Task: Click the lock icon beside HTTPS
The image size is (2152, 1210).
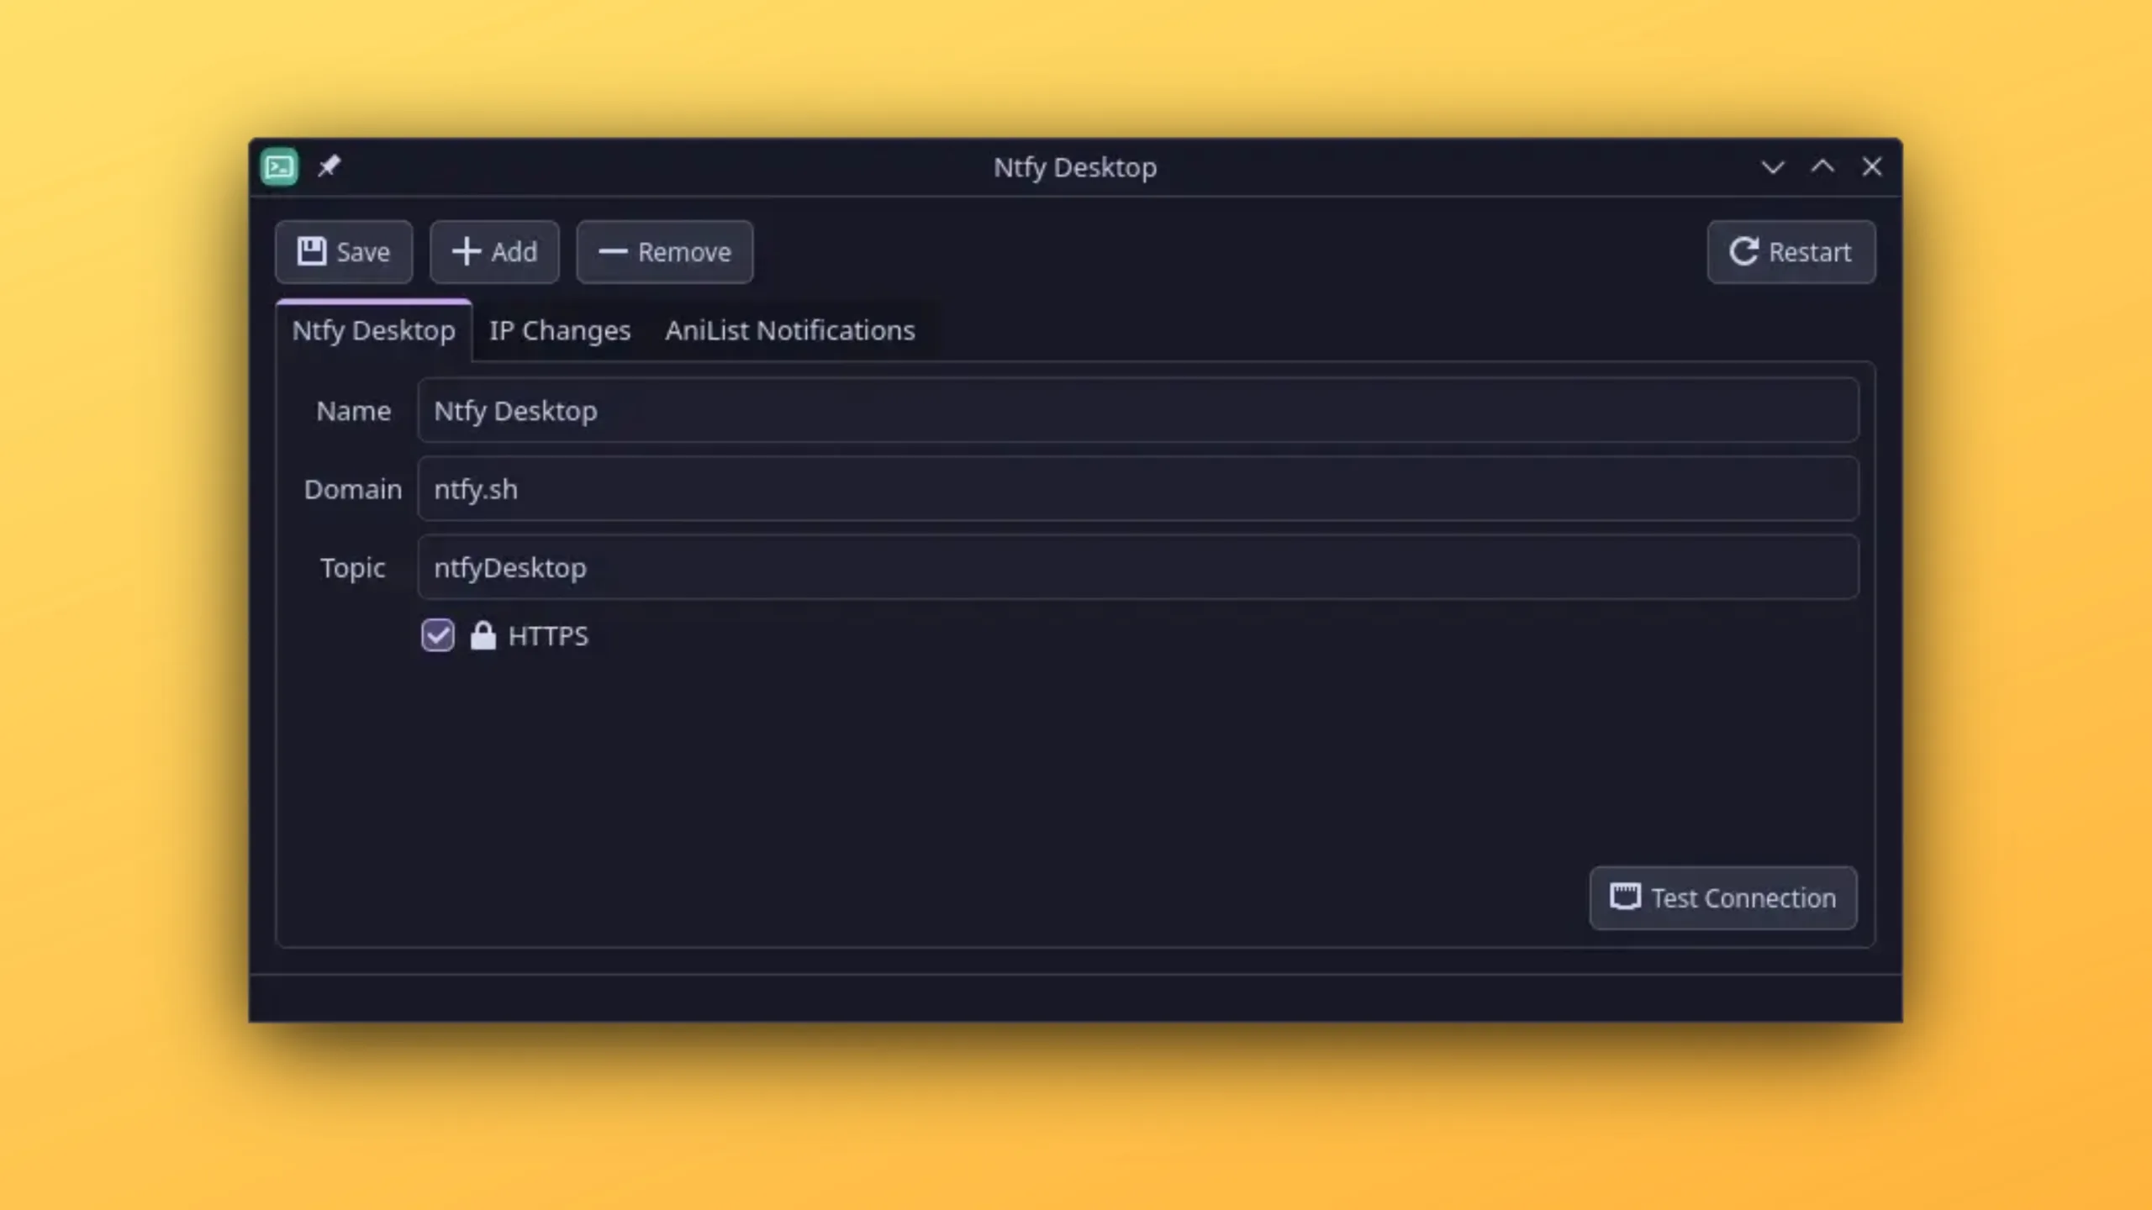Action: [x=483, y=635]
